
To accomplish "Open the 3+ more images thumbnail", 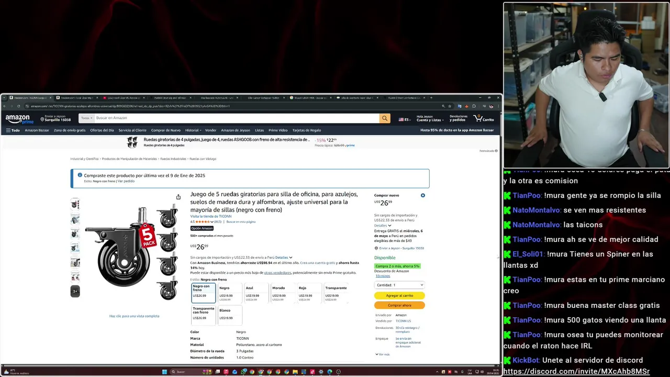I will click(x=75, y=291).
